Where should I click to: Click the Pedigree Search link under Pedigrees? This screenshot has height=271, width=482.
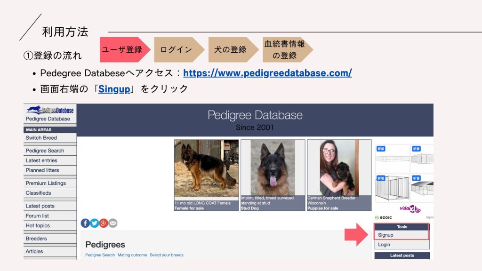(100, 255)
